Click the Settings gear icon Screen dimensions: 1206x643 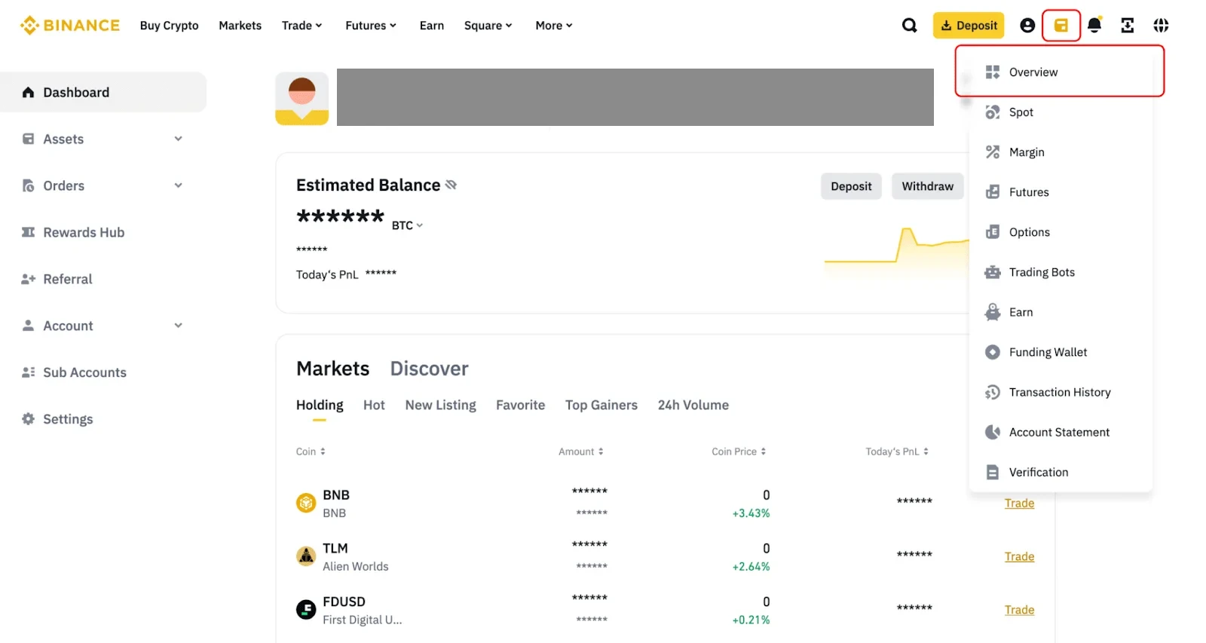pyautogui.click(x=29, y=419)
